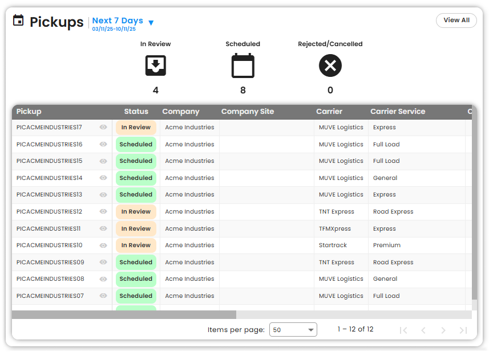This screenshot has height=352, width=489.
Task: Click eye icon for PICACMEINDUSTRIES17
Action: point(103,128)
